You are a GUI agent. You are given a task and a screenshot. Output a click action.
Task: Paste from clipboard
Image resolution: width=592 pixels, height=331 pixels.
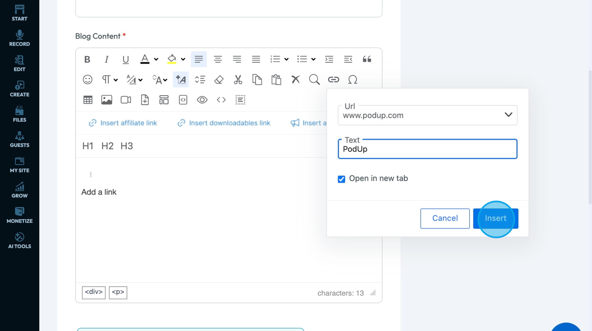tap(276, 80)
